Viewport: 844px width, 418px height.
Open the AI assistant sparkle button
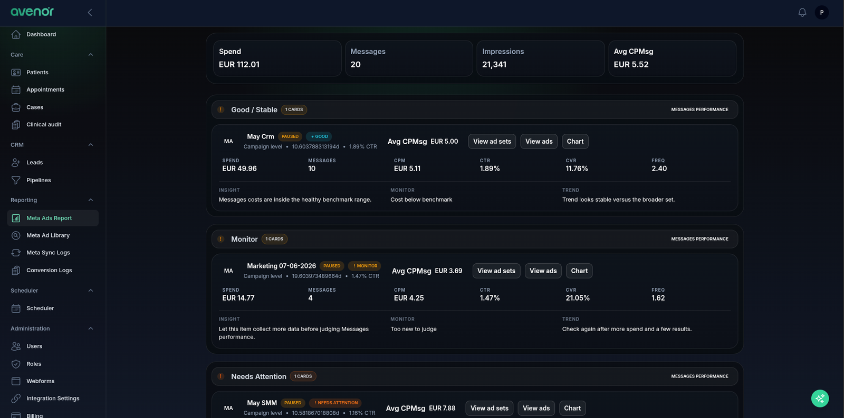pos(820,399)
